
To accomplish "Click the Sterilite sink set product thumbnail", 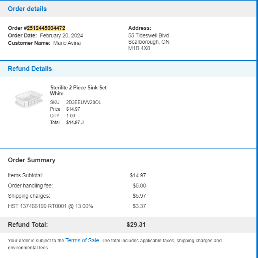I will (x=29, y=99).
